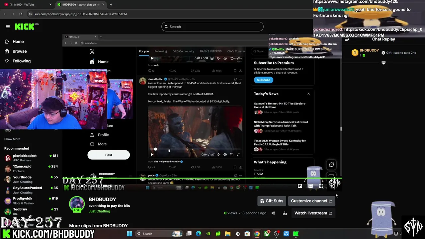Open the Kick hamburger sidebar menu

[8, 27]
